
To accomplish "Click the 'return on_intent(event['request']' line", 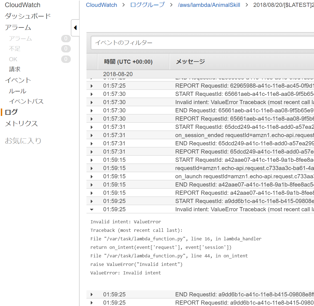I will click(x=161, y=247).
